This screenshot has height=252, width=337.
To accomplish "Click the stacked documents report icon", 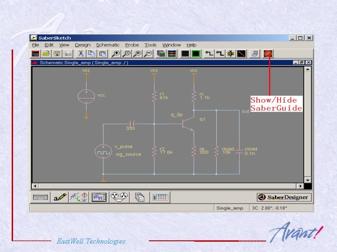I will coord(139,197).
